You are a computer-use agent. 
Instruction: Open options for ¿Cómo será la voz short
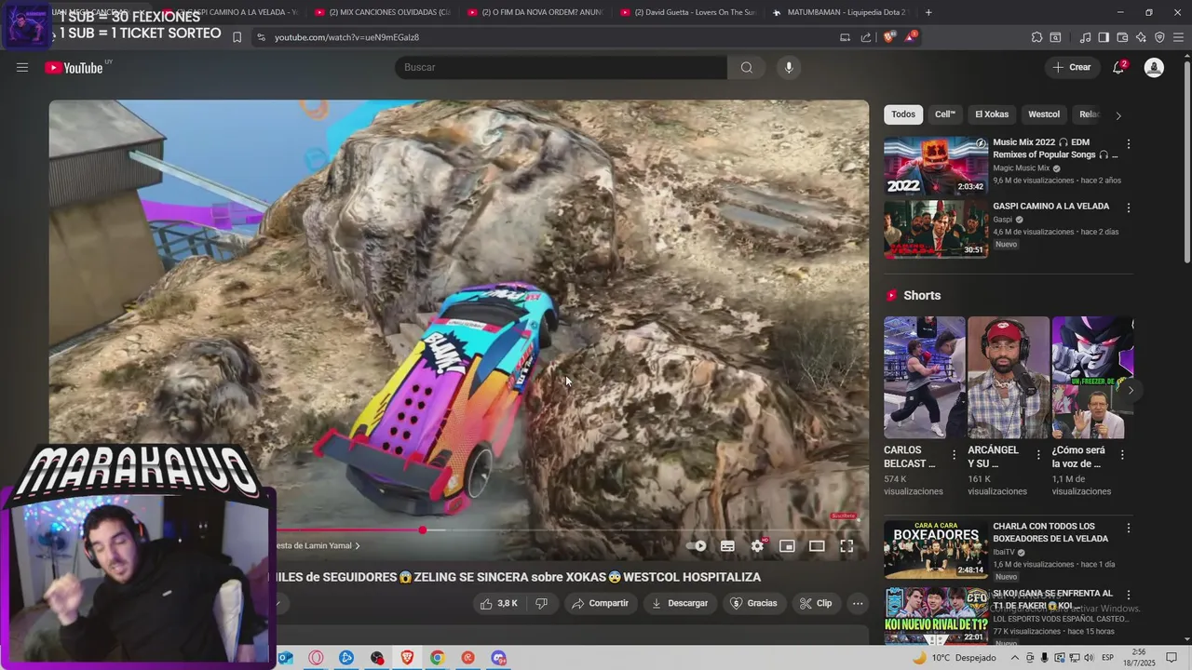(x=1122, y=455)
